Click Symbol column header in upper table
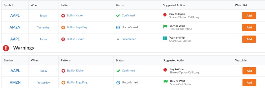The image size is (265, 92). point(9,5)
